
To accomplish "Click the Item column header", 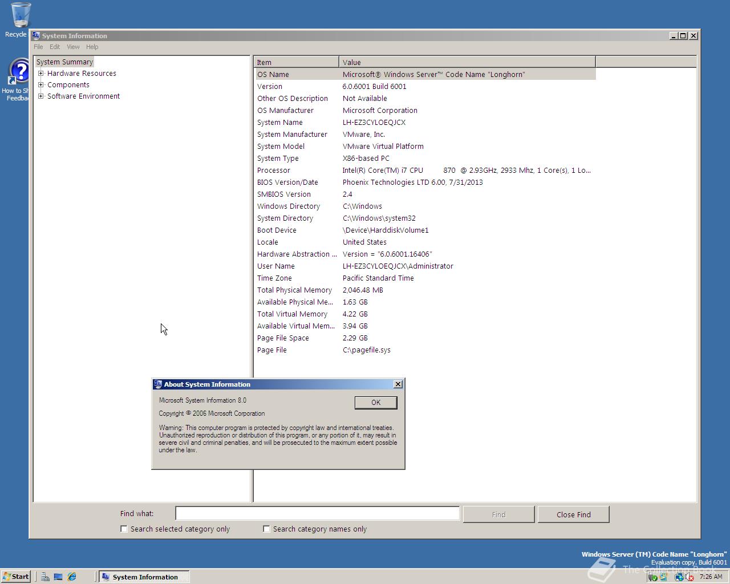I will [296, 62].
